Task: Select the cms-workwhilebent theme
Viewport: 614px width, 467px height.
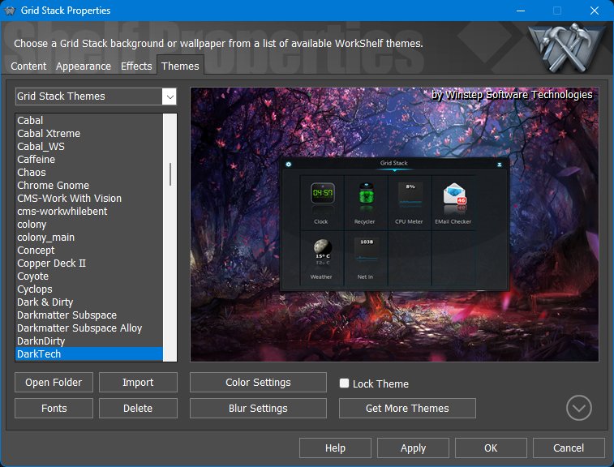Action: coord(89,211)
